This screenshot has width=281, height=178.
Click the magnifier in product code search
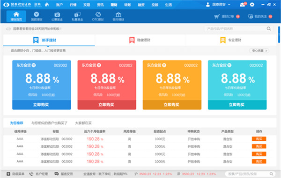click(x=269, y=28)
